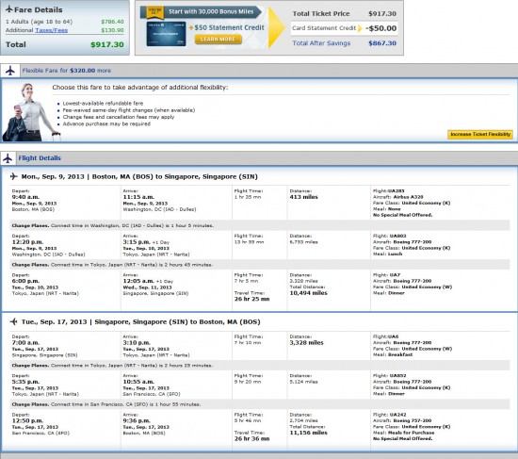The width and height of the screenshot is (518, 459).
Task: Click the plane icon before Mon., Sep. 9 route
Action: [13, 176]
